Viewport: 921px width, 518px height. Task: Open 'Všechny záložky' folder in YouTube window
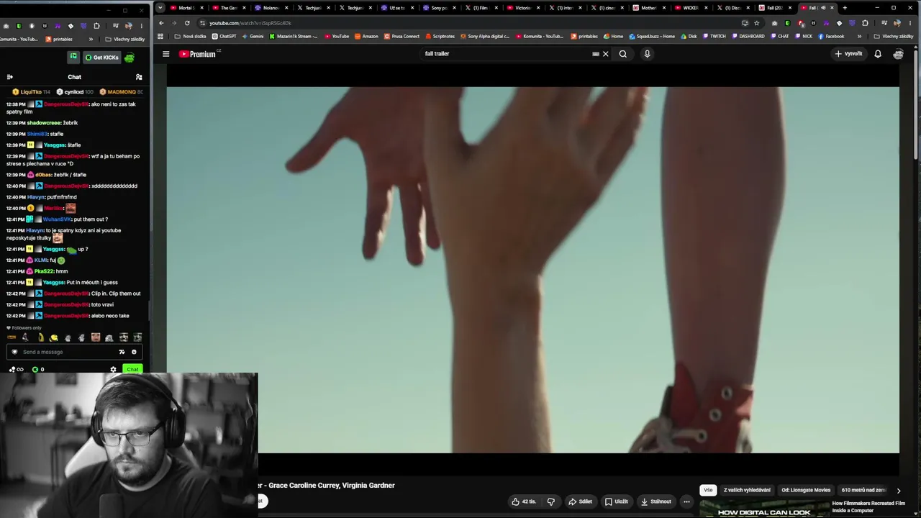click(894, 36)
